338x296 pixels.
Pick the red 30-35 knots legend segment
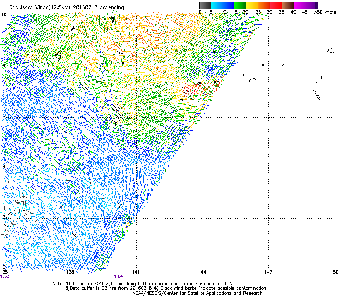[276, 5]
